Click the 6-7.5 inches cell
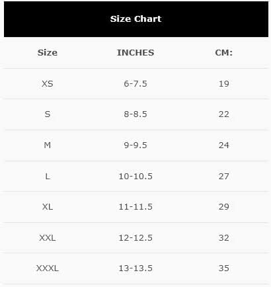 (135, 84)
